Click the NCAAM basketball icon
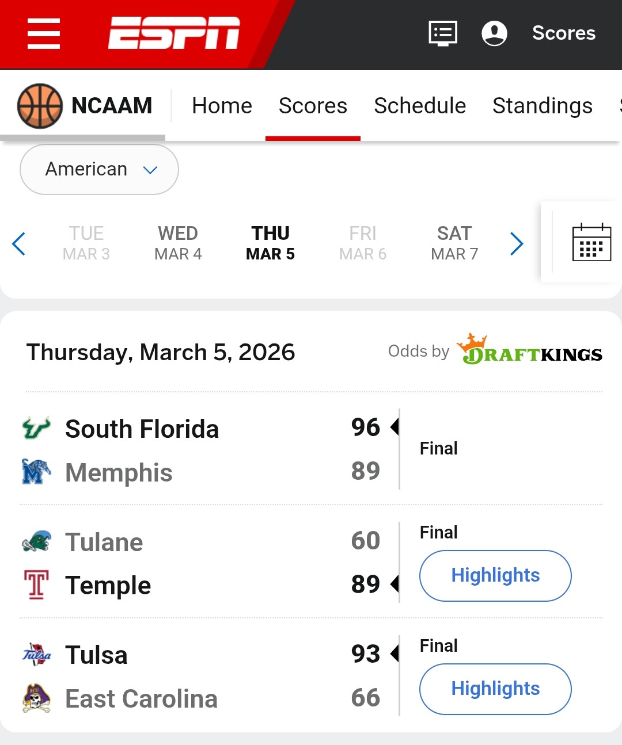Viewport: 622px width, 745px height. click(x=40, y=106)
